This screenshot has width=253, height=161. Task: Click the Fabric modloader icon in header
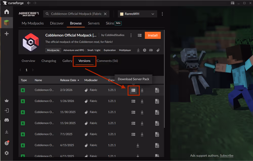tap(158, 50)
